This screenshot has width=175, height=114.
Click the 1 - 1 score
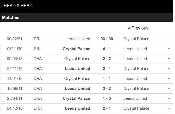click(107, 79)
